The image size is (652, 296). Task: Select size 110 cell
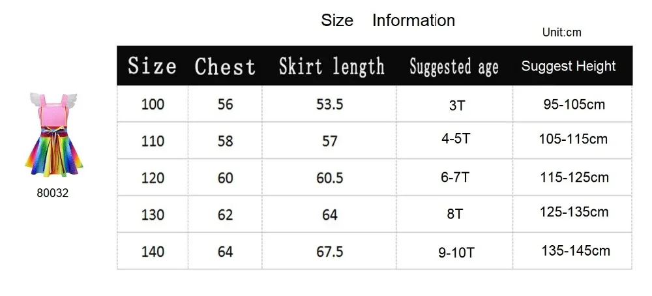153,141
